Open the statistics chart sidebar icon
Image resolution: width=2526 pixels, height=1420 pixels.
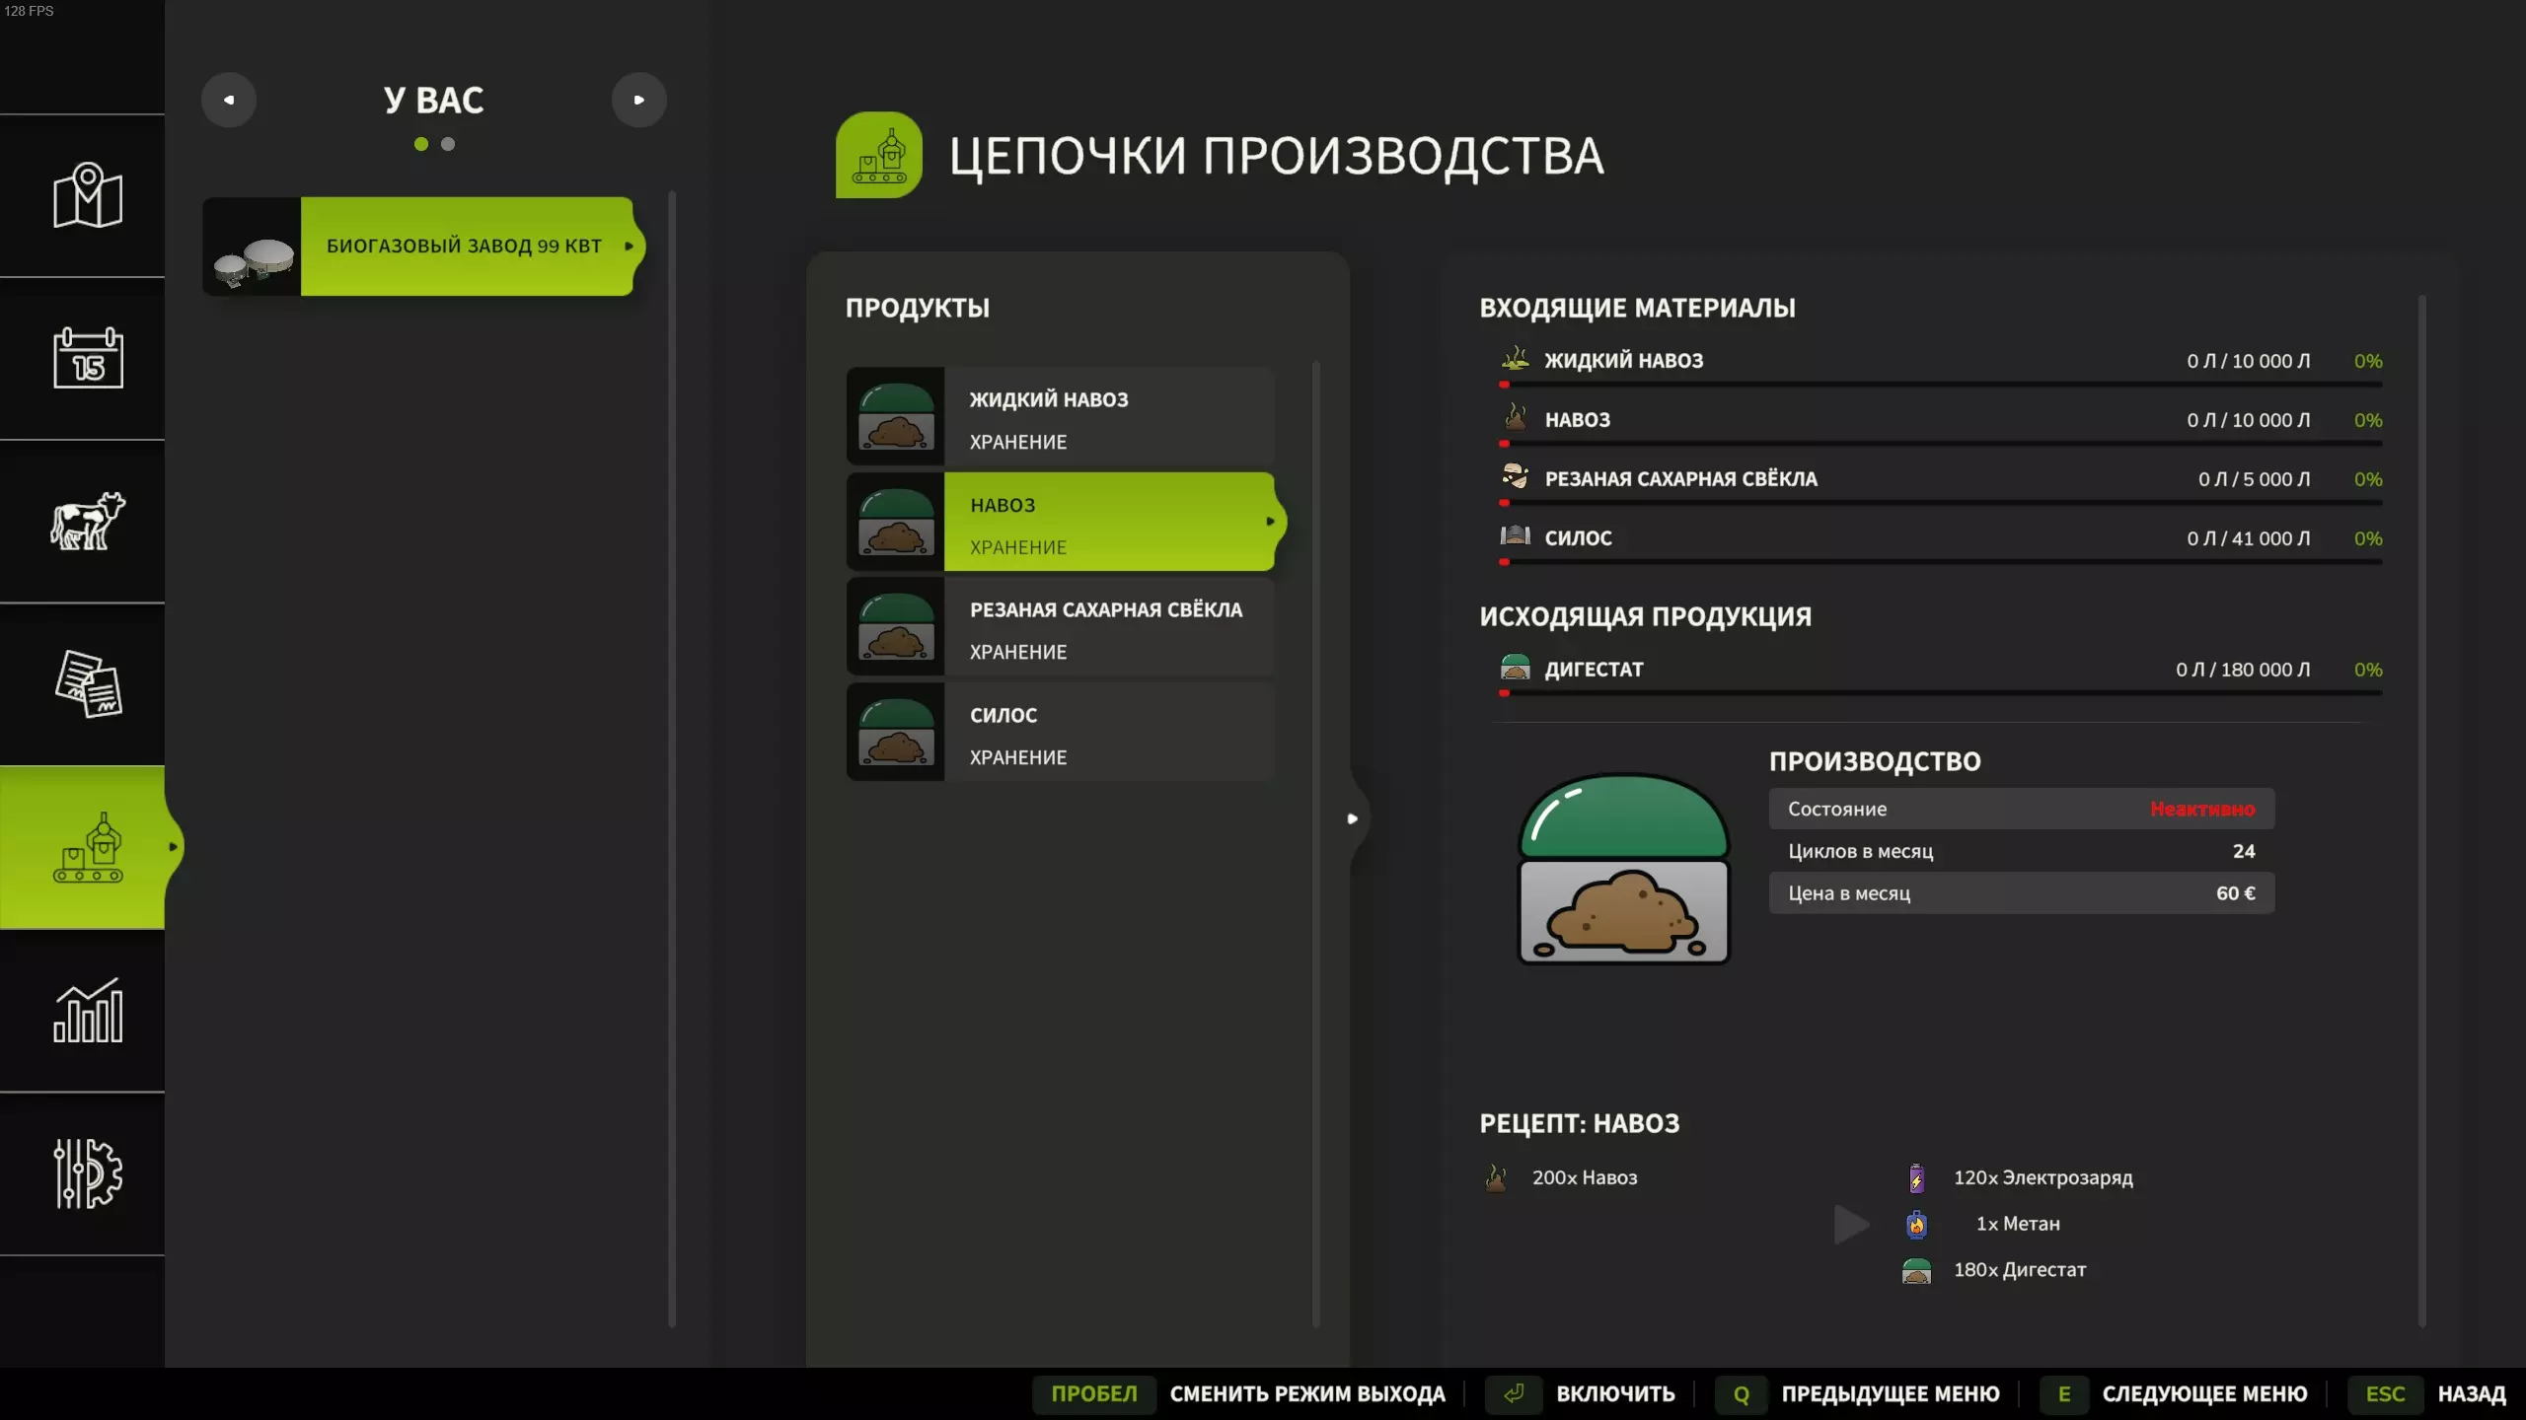(x=87, y=1010)
